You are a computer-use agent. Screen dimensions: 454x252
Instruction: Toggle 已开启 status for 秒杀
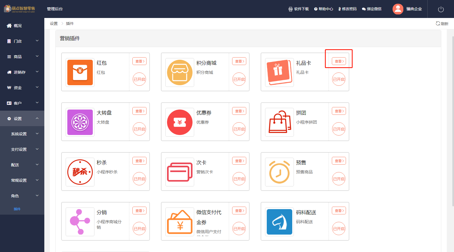coord(139,179)
